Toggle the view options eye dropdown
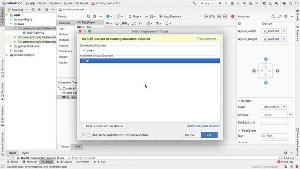Viewport: 300px width, 169px height. [109, 23]
